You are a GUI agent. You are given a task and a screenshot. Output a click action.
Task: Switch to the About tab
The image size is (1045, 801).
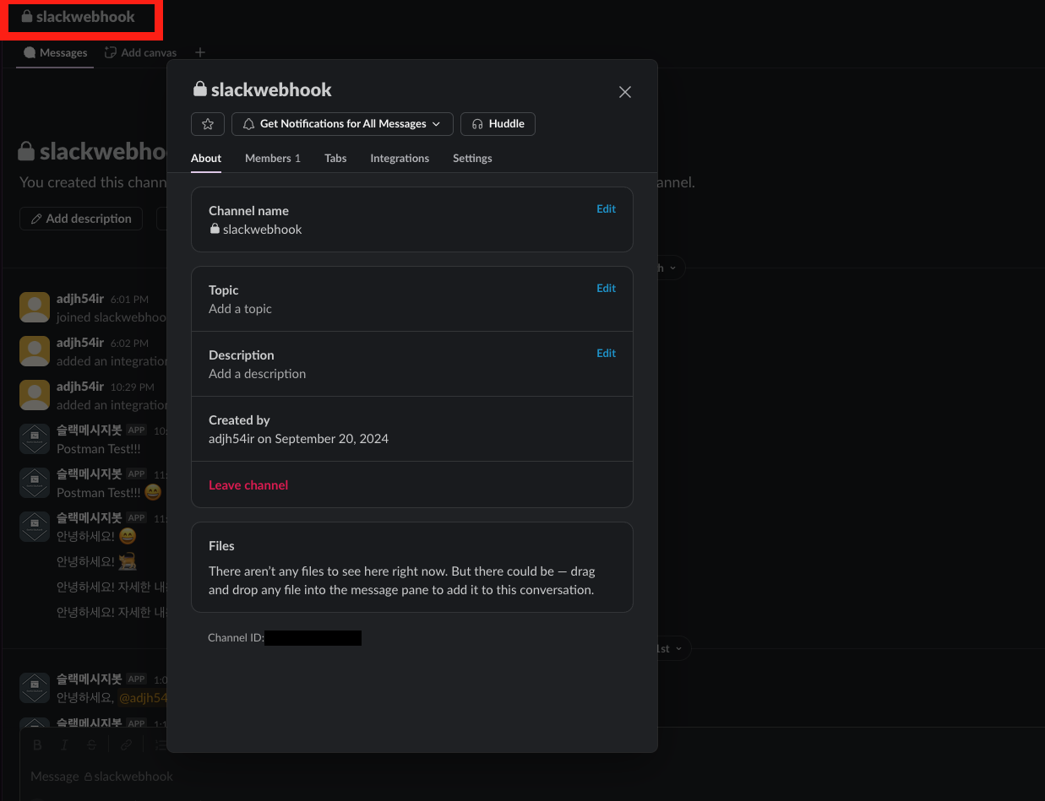[206, 158]
